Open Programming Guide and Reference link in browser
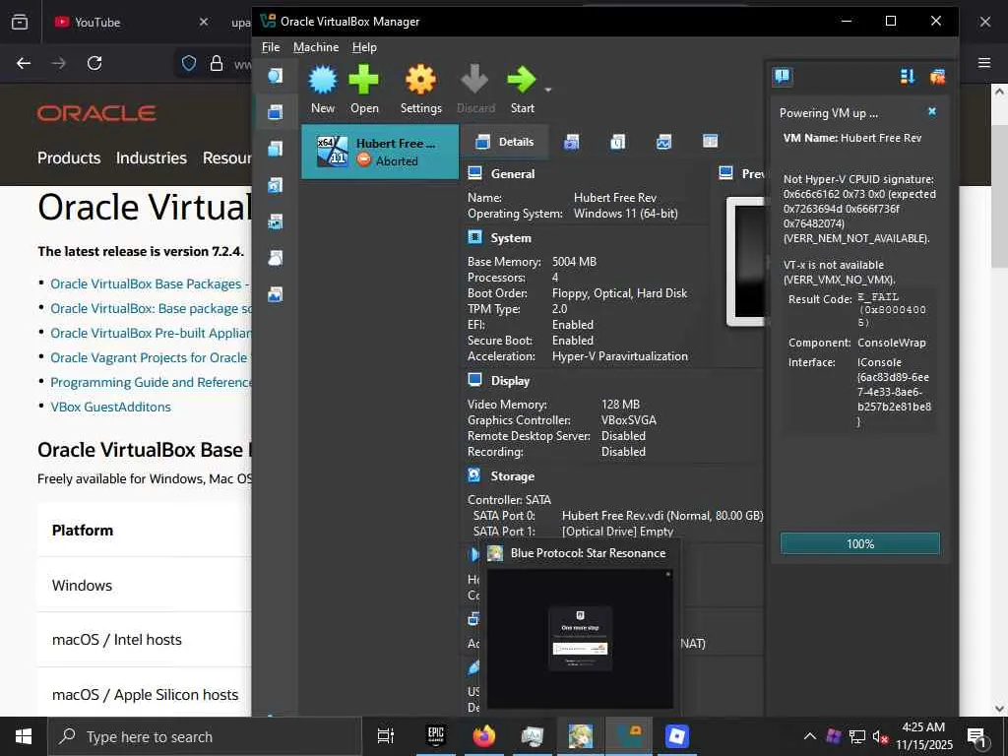This screenshot has height=756, width=1008. (151, 383)
